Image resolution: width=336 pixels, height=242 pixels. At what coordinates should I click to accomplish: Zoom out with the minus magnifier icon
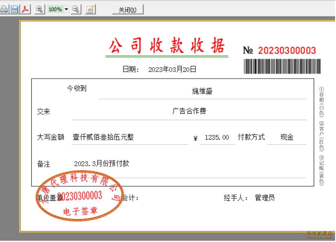pos(76,9)
